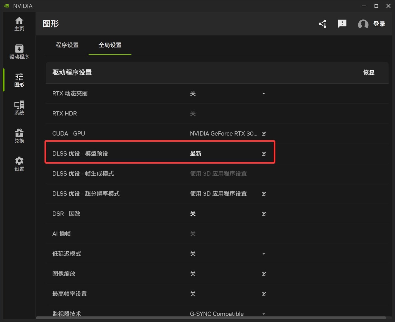
Task: Expand the RTX 动态亮丽 dropdown
Action: pos(264,94)
